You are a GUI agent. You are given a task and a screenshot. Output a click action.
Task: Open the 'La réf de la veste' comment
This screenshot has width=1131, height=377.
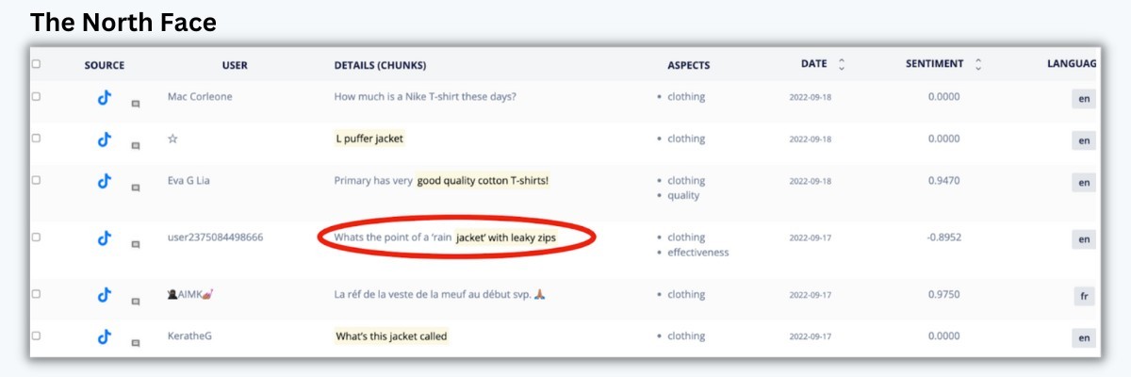coord(440,294)
